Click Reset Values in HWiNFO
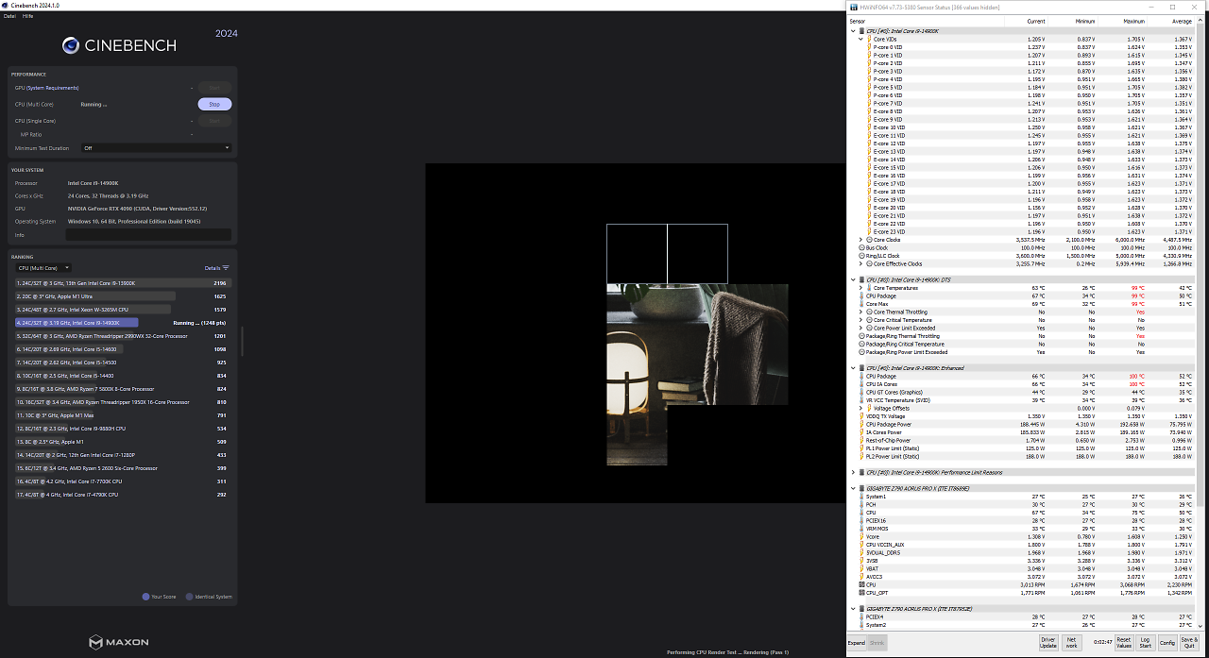Viewport: 1209px width, 658px height. click(1123, 642)
